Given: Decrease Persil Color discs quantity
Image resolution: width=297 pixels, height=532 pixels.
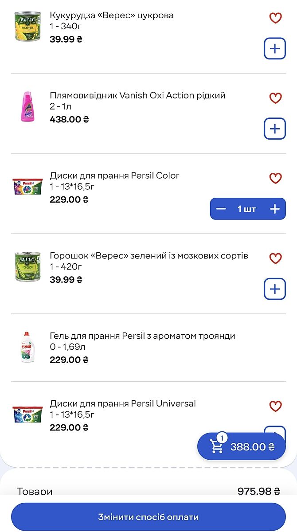Looking at the screenshot, I should pyautogui.click(x=221, y=209).
